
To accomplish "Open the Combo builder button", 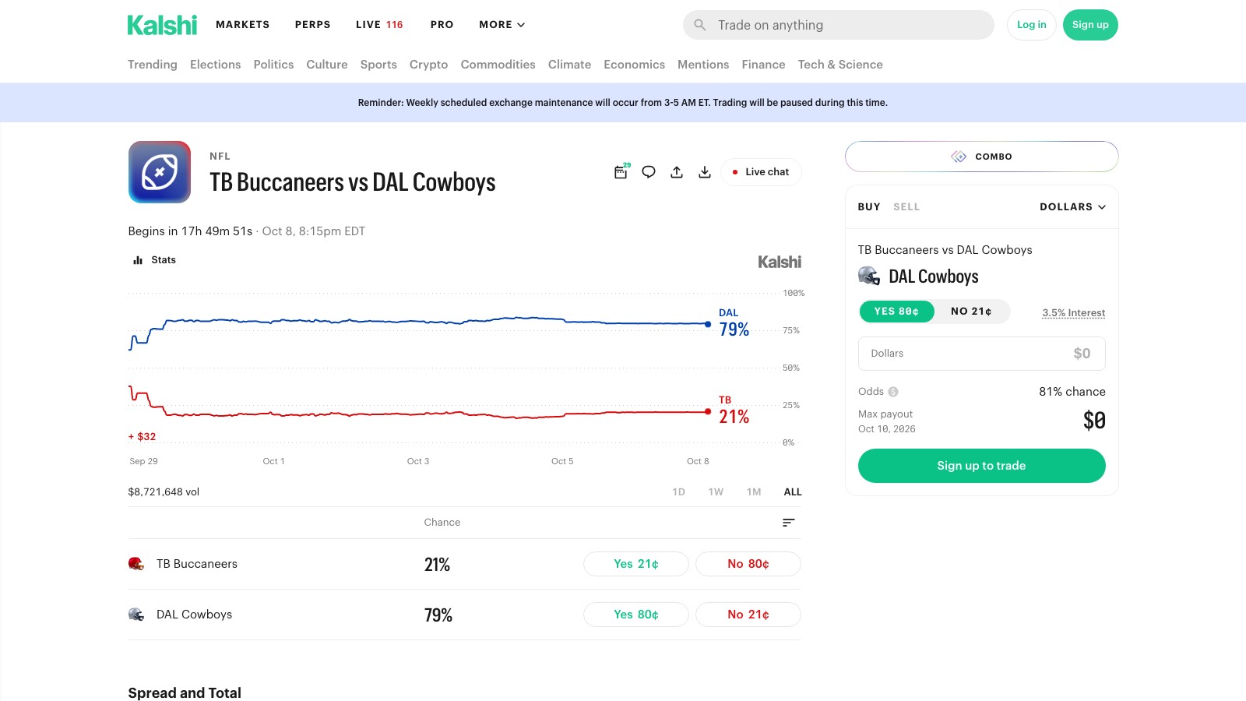I will point(982,157).
